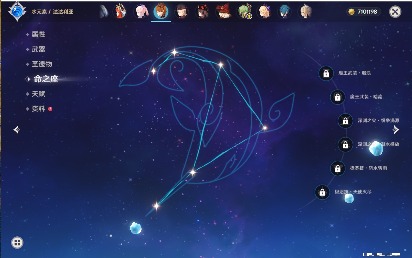412x258 pixels.
Task: Click the Hydro element emblem
Action: [17, 12]
